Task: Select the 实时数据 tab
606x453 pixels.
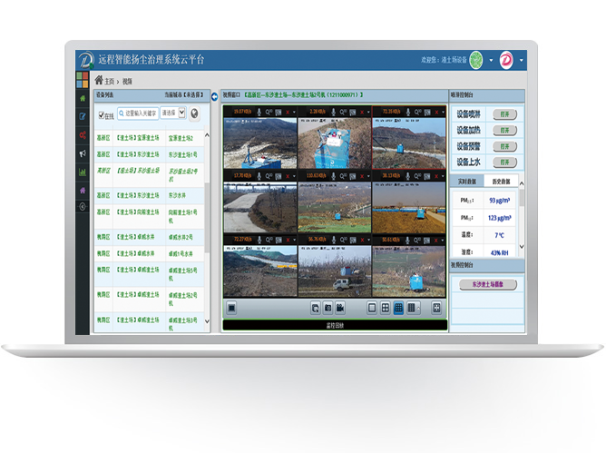Action: coord(466,181)
